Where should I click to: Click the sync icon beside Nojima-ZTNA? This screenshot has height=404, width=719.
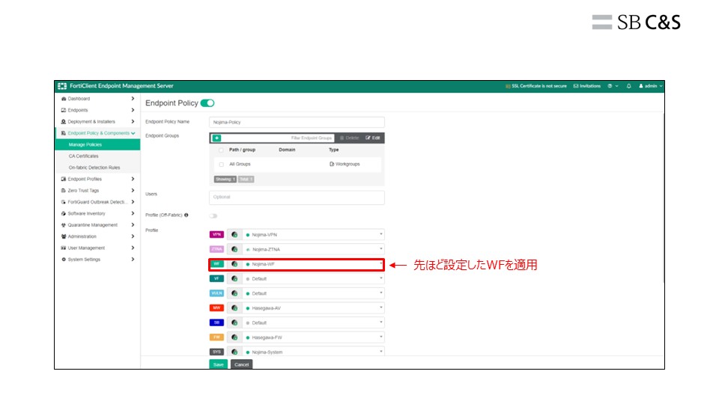[x=234, y=249]
